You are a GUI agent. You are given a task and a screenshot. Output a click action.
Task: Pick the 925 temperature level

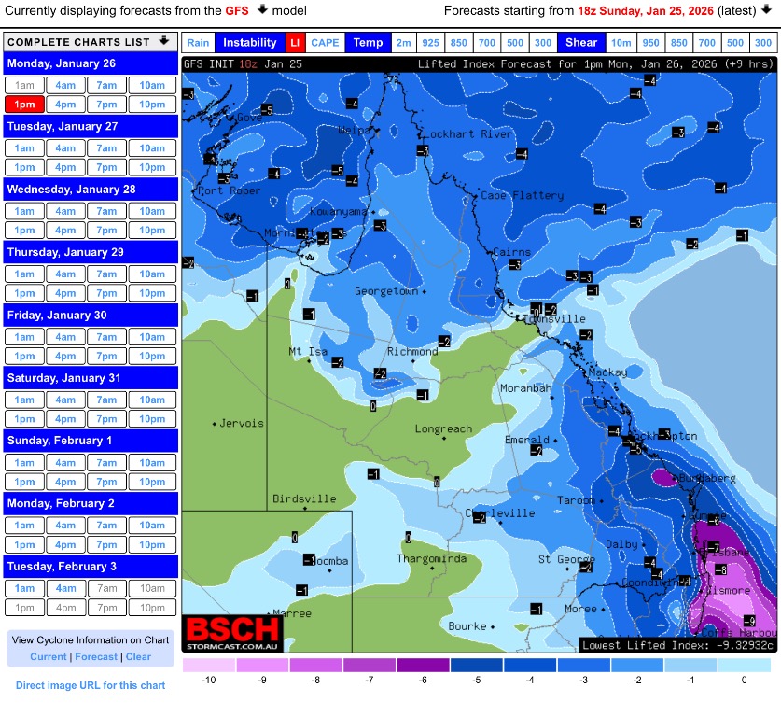coord(430,43)
